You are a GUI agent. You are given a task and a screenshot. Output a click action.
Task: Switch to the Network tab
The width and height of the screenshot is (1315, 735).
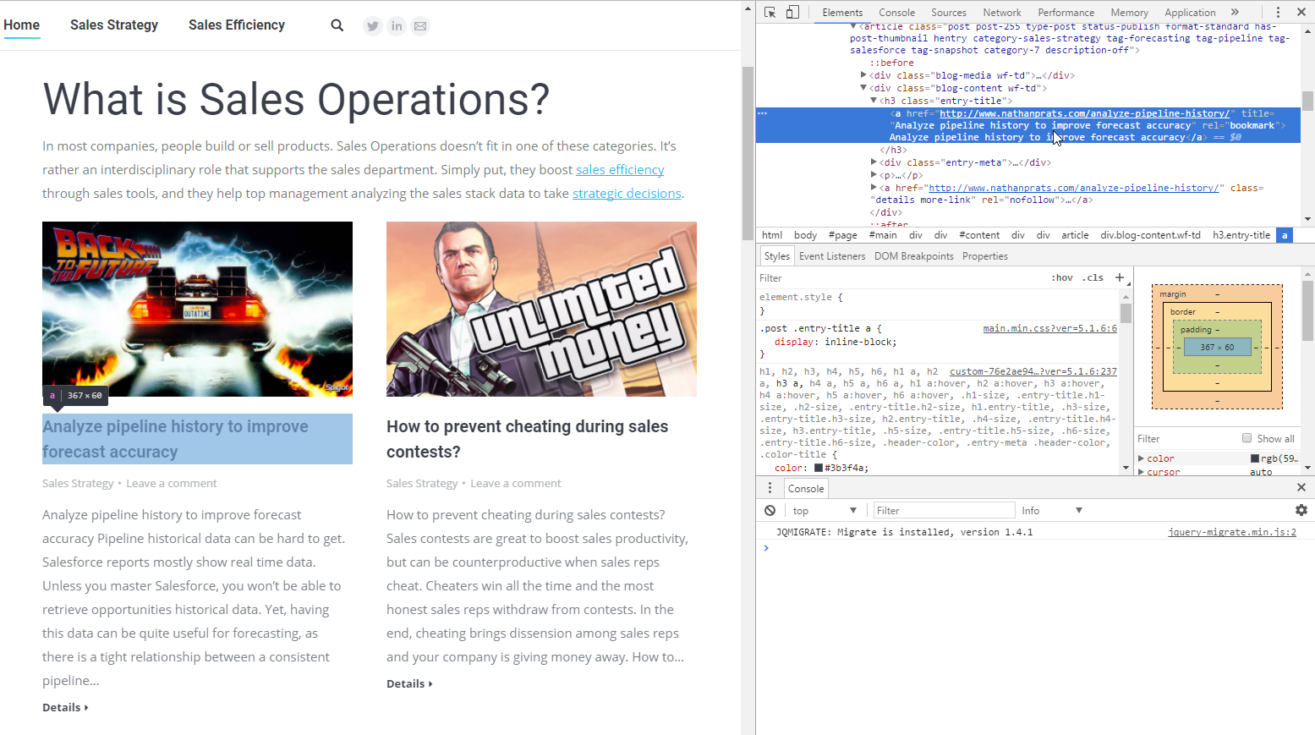1002,13
